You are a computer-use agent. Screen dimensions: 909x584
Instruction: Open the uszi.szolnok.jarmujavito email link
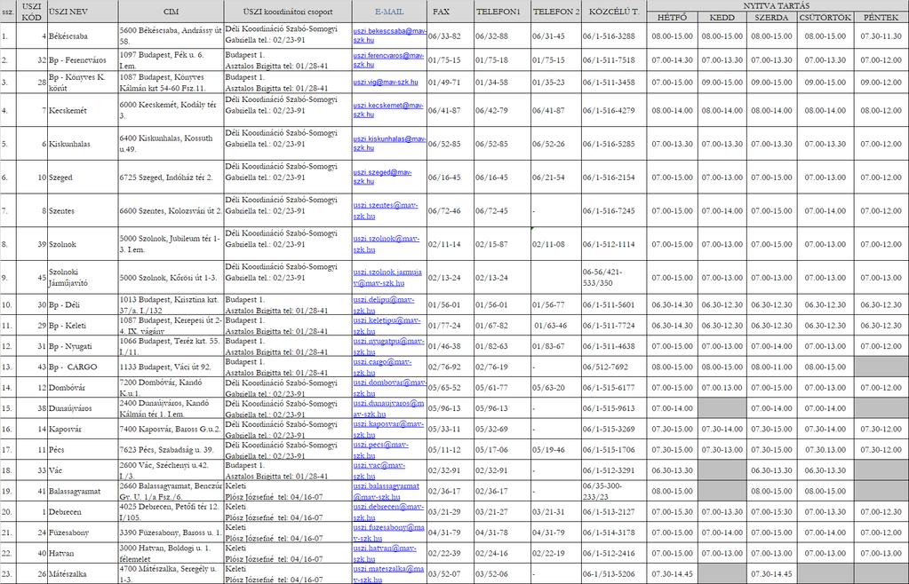387,277
